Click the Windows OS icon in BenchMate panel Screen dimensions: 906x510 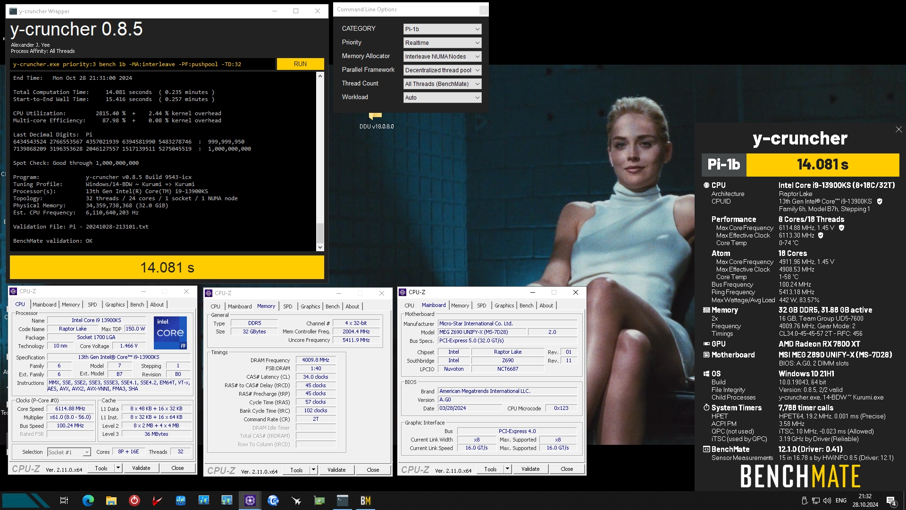pyautogui.click(x=706, y=374)
